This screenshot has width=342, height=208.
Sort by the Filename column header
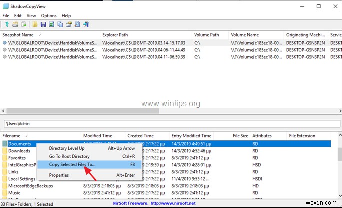[41, 136]
